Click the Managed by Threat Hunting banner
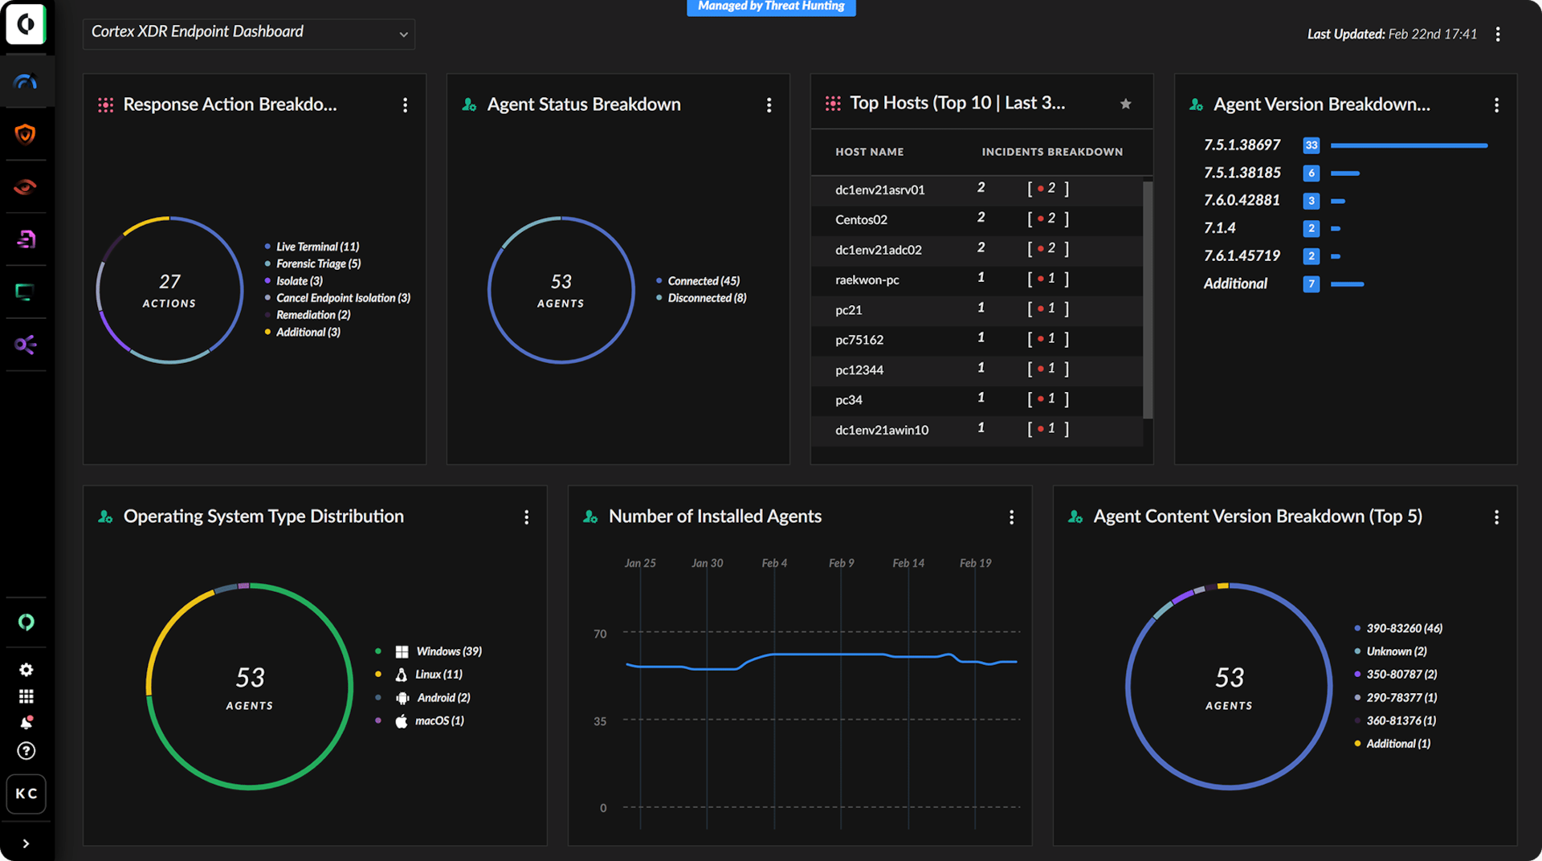 [771, 7]
